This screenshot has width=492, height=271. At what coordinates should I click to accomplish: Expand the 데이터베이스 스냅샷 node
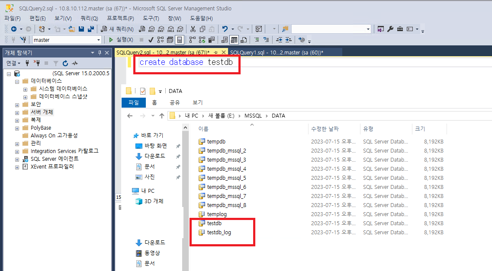tap(25, 97)
